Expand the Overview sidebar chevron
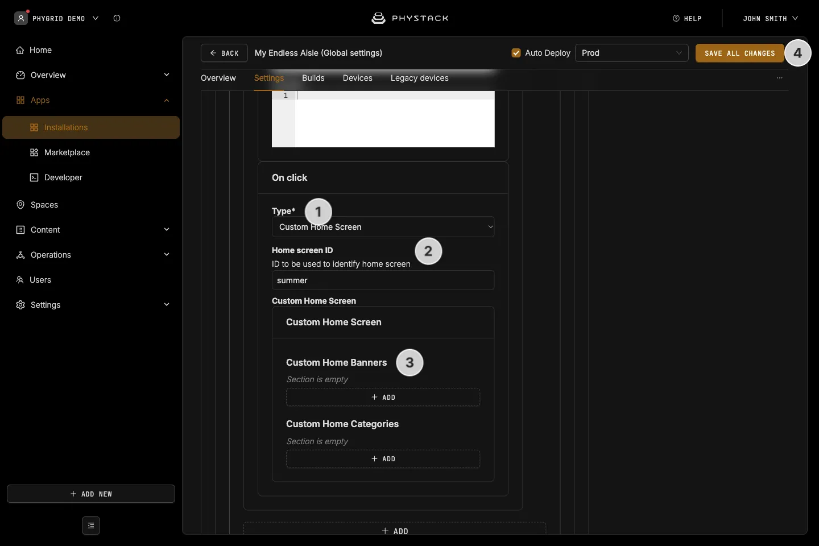The width and height of the screenshot is (819, 546). 167,75
